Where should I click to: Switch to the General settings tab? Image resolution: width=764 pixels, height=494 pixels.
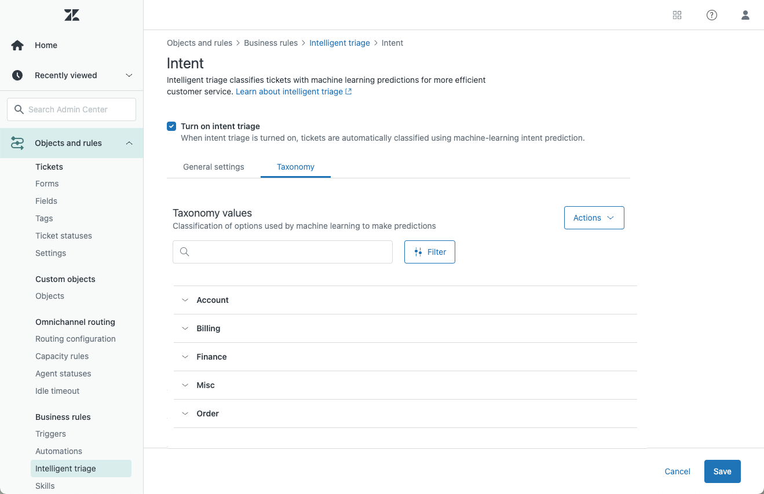(x=214, y=167)
